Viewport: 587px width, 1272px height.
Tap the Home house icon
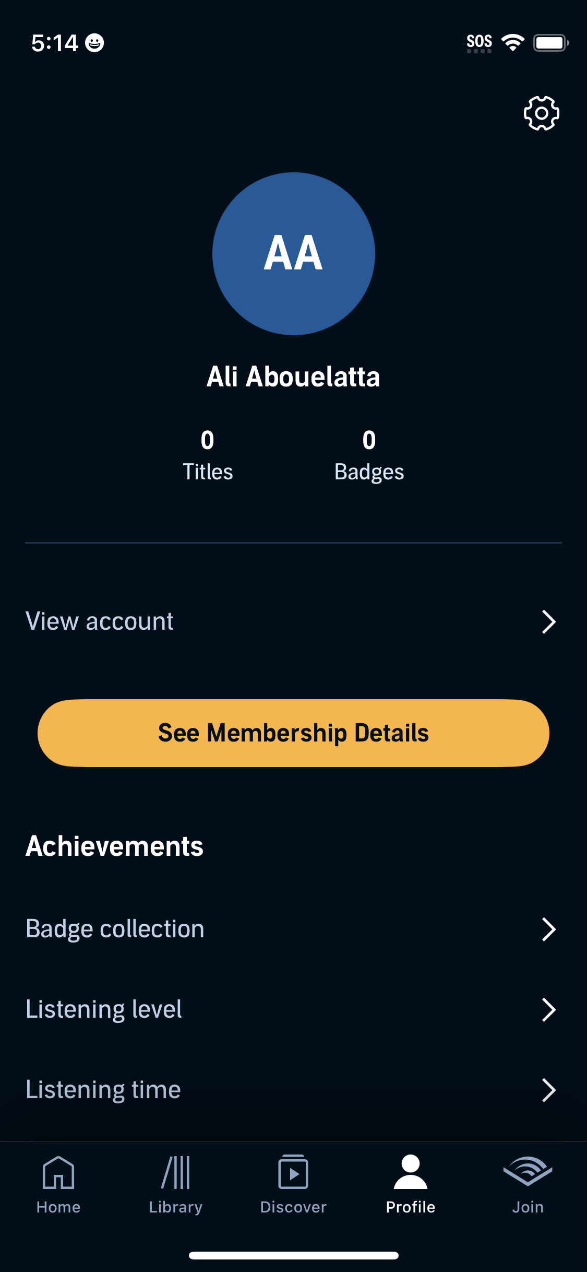click(58, 1173)
